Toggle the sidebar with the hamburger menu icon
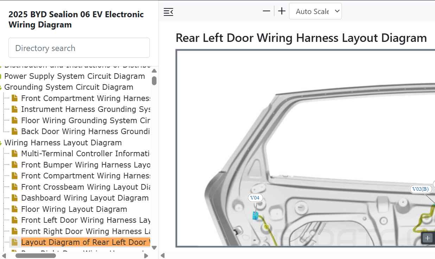Viewport: 435px width, 259px height. tap(168, 12)
